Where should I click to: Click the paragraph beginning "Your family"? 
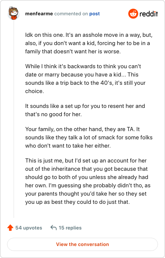click(89, 137)
